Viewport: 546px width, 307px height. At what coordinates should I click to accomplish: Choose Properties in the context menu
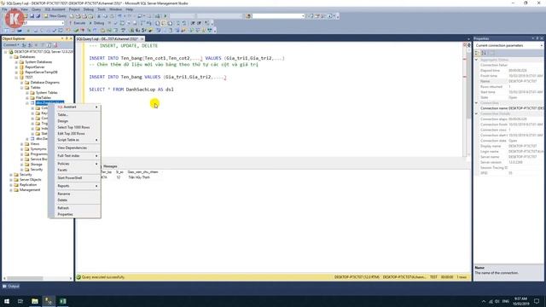[x=78, y=214]
